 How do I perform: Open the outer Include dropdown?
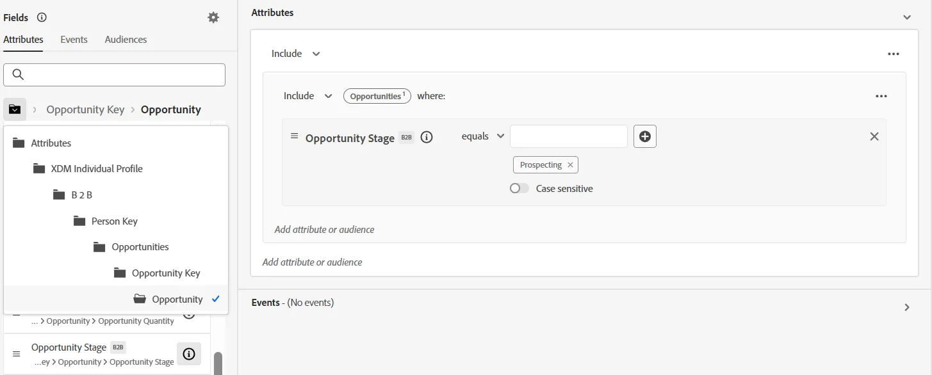point(296,54)
